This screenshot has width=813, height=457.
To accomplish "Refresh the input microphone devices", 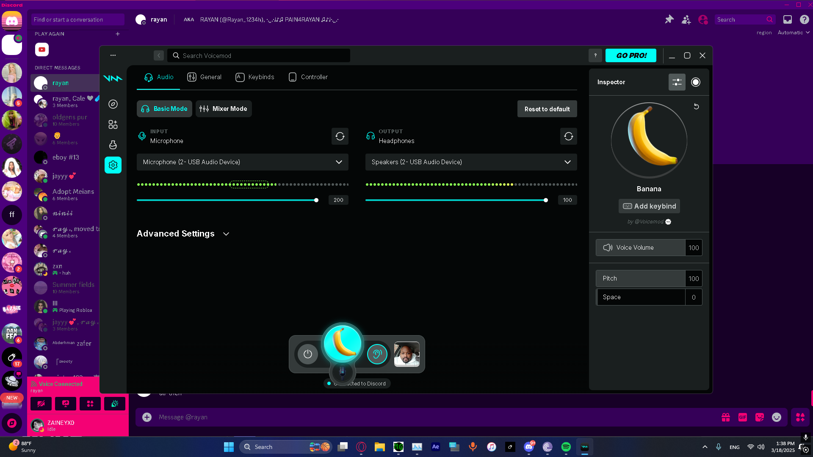I will 340,136.
